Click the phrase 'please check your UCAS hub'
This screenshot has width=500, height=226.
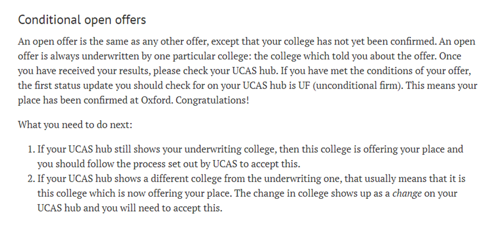click(x=214, y=71)
